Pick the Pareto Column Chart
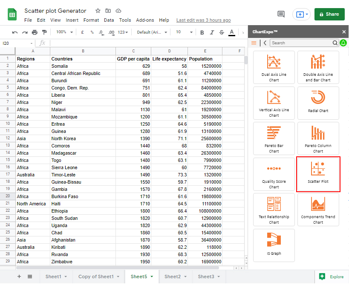This screenshot has width=349, height=291. pyautogui.click(x=318, y=138)
